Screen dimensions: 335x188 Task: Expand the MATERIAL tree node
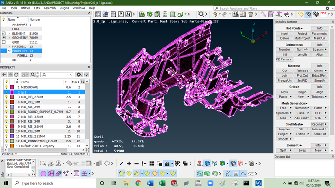pyautogui.click(x=9, y=47)
